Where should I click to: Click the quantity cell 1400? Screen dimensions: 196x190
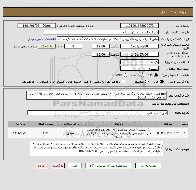click(45, 133)
